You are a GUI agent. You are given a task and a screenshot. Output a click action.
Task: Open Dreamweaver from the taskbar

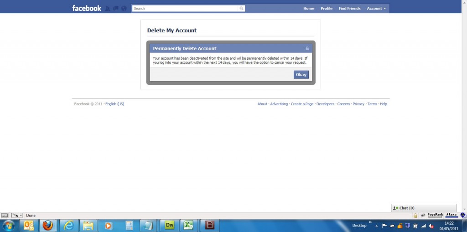pyautogui.click(x=170, y=226)
